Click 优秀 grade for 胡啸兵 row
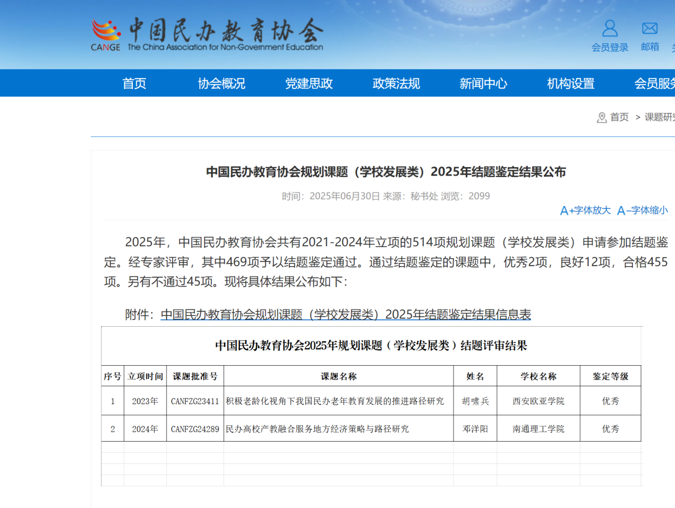The width and height of the screenshot is (675, 508). 611,401
